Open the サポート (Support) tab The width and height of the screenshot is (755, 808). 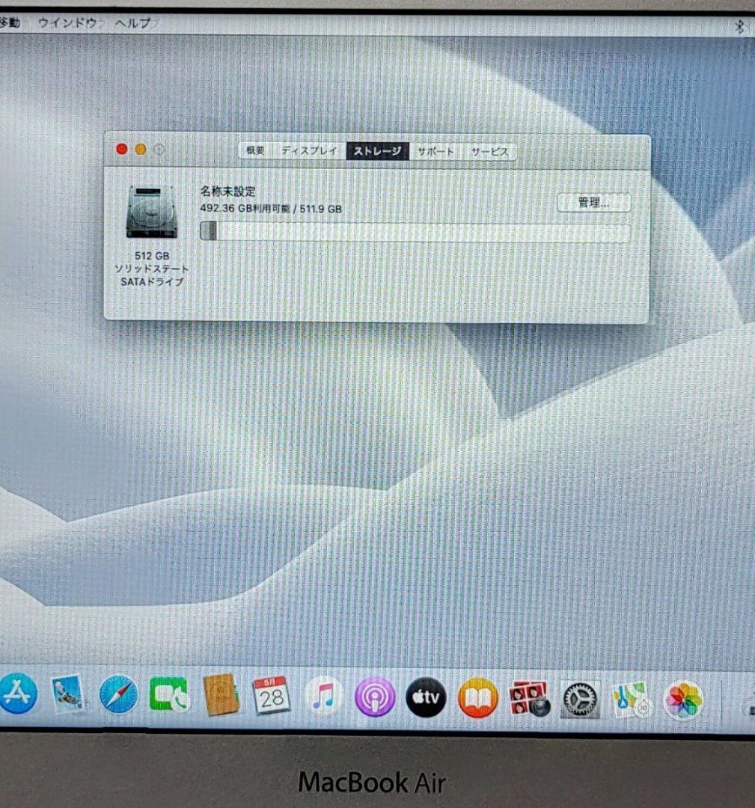coord(435,150)
